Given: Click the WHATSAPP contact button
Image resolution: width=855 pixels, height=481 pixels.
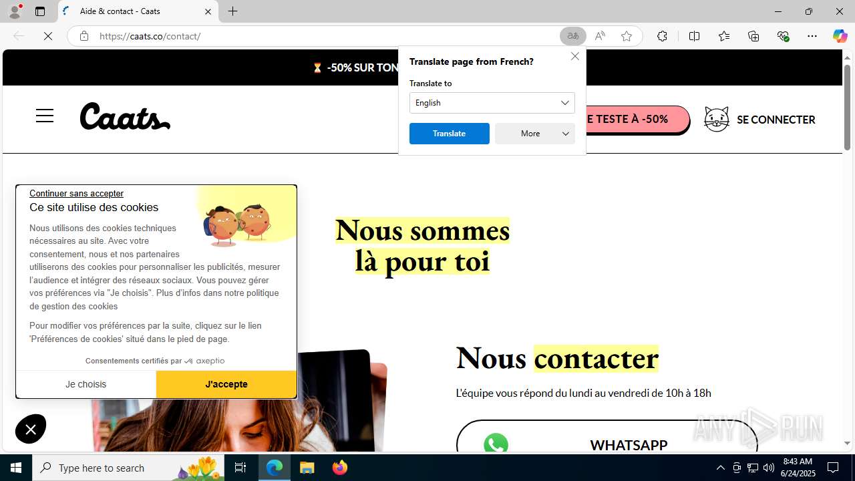Looking at the screenshot, I should [607, 437].
